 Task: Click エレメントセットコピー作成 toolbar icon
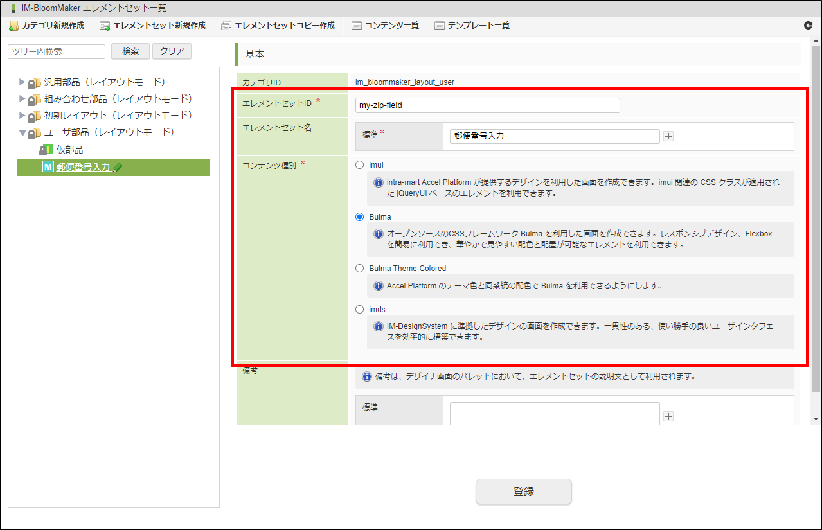pyautogui.click(x=226, y=26)
